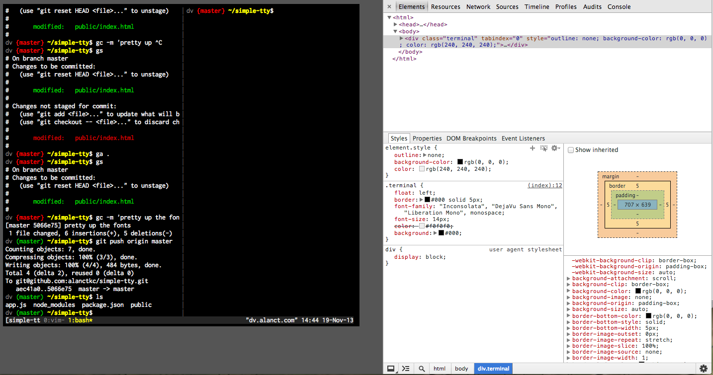Switch to the Elements tab
Image resolution: width=713 pixels, height=375 pixels.
click(x=412, y=7)
